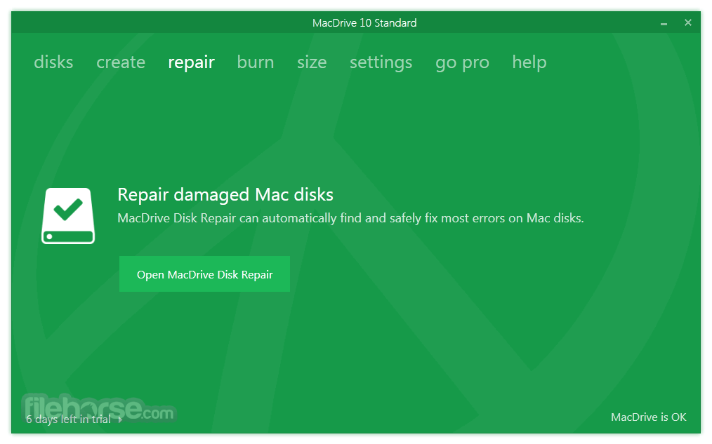Click the MacDrive is OK status
This screenshot has width=712, height=444.
(648, 417)
